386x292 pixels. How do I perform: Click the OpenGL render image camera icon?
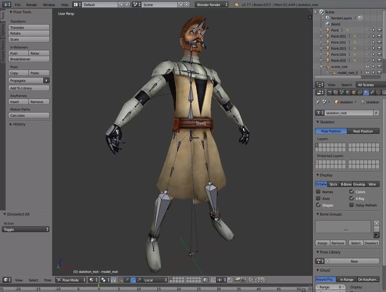(x=238, y=280)
